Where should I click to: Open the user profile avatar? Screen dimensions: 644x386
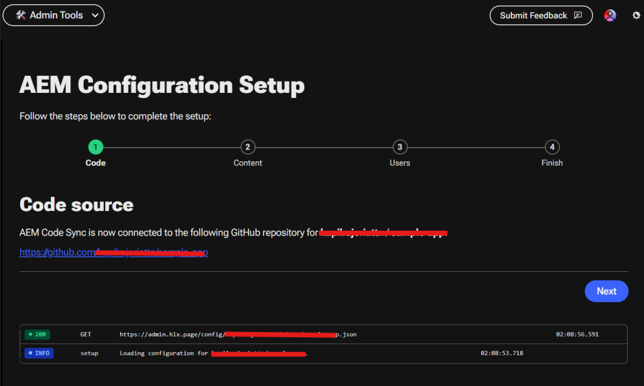[x=610, y=16]
